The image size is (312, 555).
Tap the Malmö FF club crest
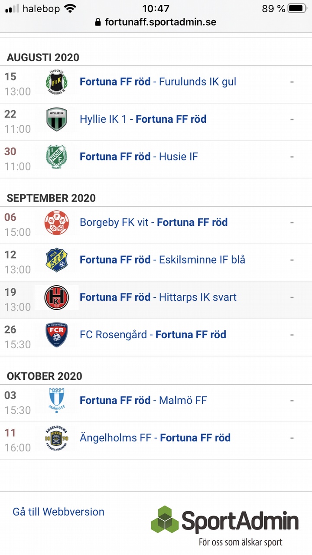(x=57, y=401)
